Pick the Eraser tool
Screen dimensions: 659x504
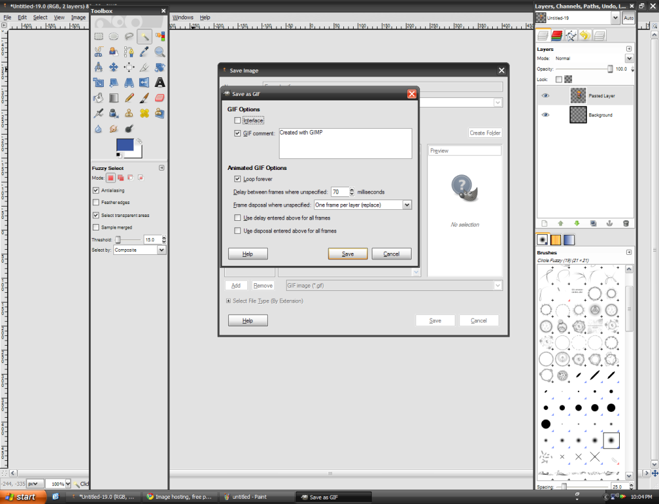pyautogui.click(x=160, y=98)
